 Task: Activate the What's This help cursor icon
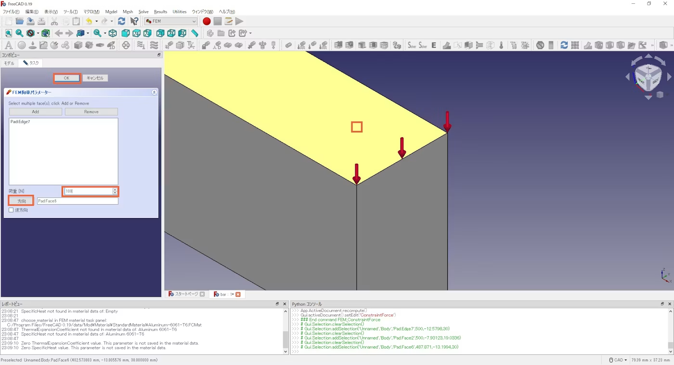coord(134,21)
